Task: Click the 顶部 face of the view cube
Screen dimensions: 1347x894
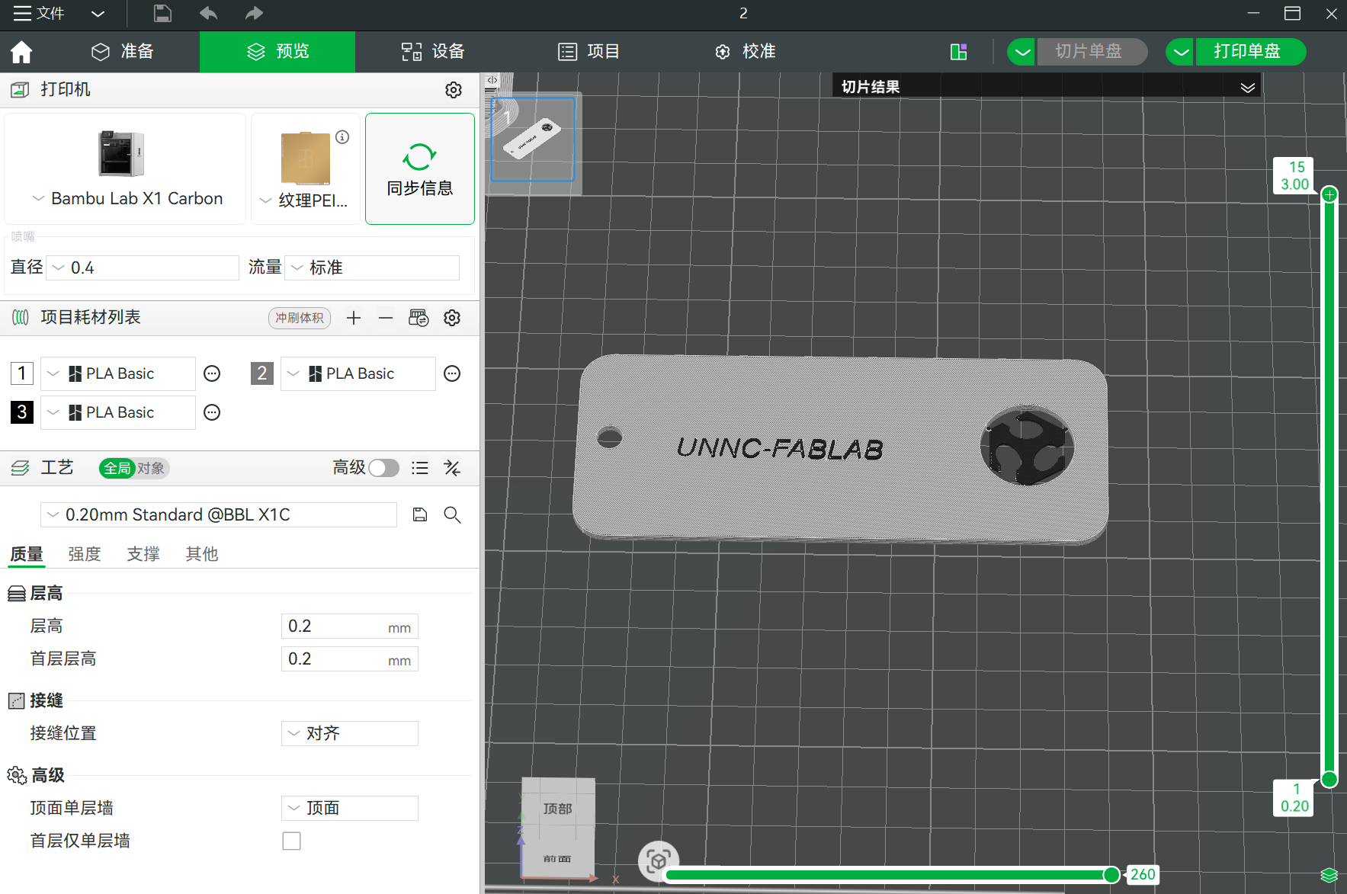Action: coord(558,808)
